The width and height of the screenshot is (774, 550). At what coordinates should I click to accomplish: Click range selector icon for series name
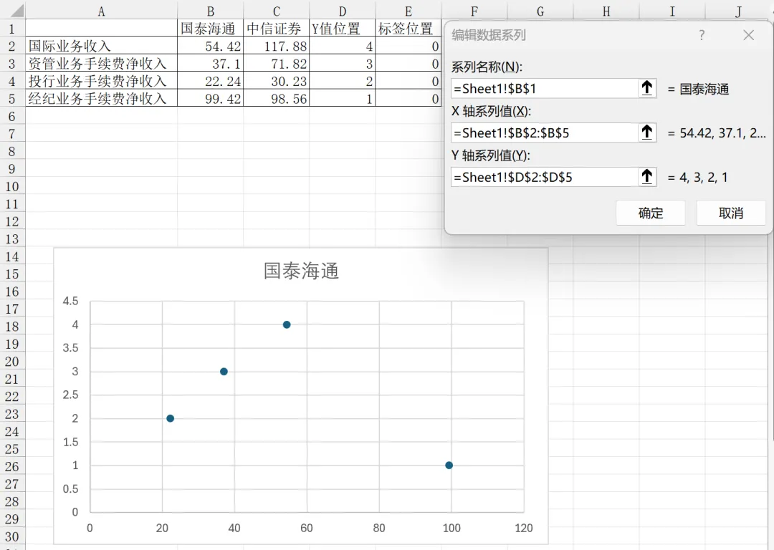[x=646, y=88]
